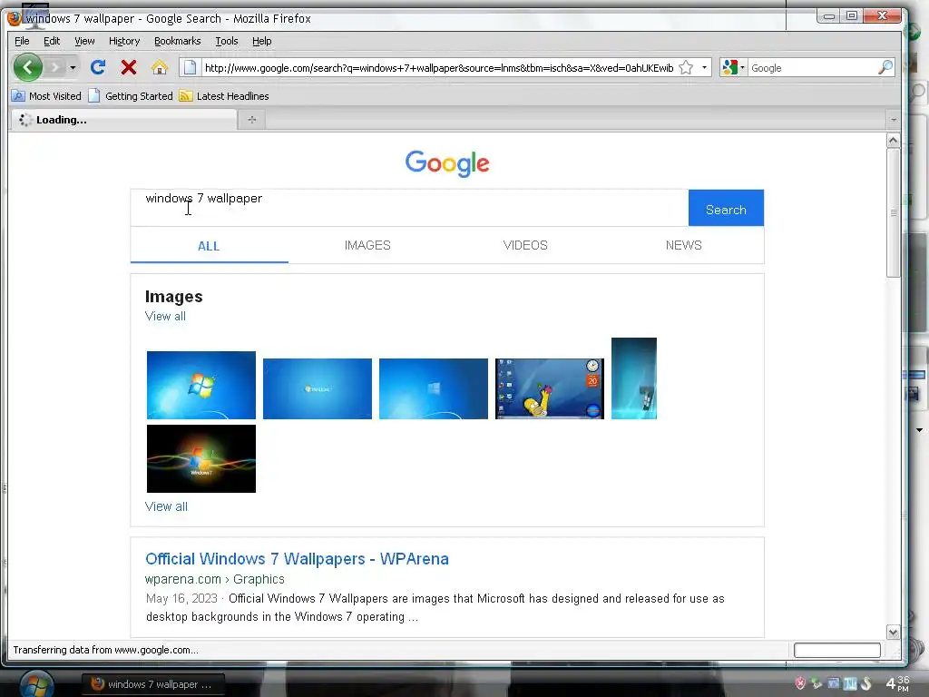929x697 pixels.
Task: Click the scrollbar down arrow
Action: coord(894,633)
